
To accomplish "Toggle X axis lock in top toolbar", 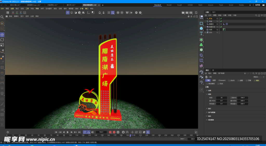I will (13, 12).
